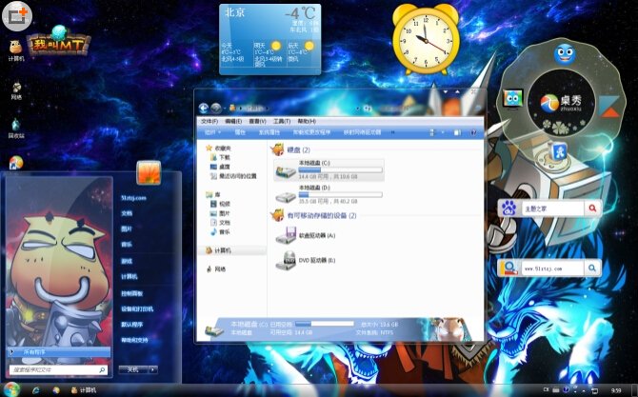Click the Start menu 搜索程序和文件 search box

pos(58,369)
